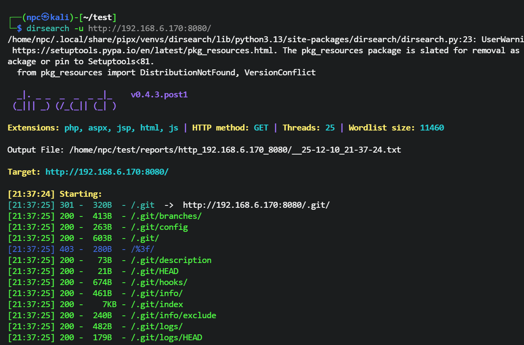Click the dirsearch ASCII art logo
The width and height of the screenshot is (524, 345).
[64, 101]
